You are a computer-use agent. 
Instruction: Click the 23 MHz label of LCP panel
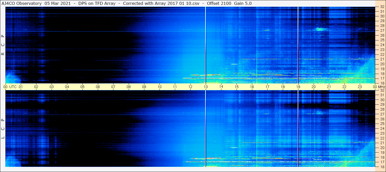(x=382, y=133)
